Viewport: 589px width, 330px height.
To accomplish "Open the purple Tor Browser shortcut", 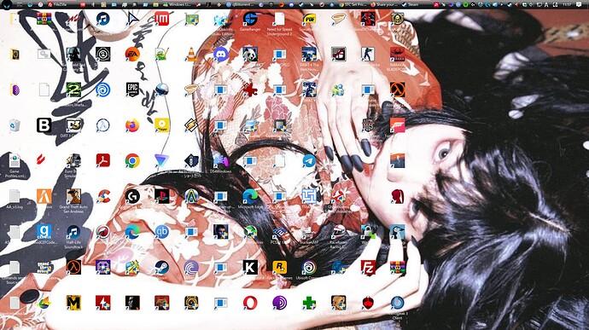I will 279,303.
